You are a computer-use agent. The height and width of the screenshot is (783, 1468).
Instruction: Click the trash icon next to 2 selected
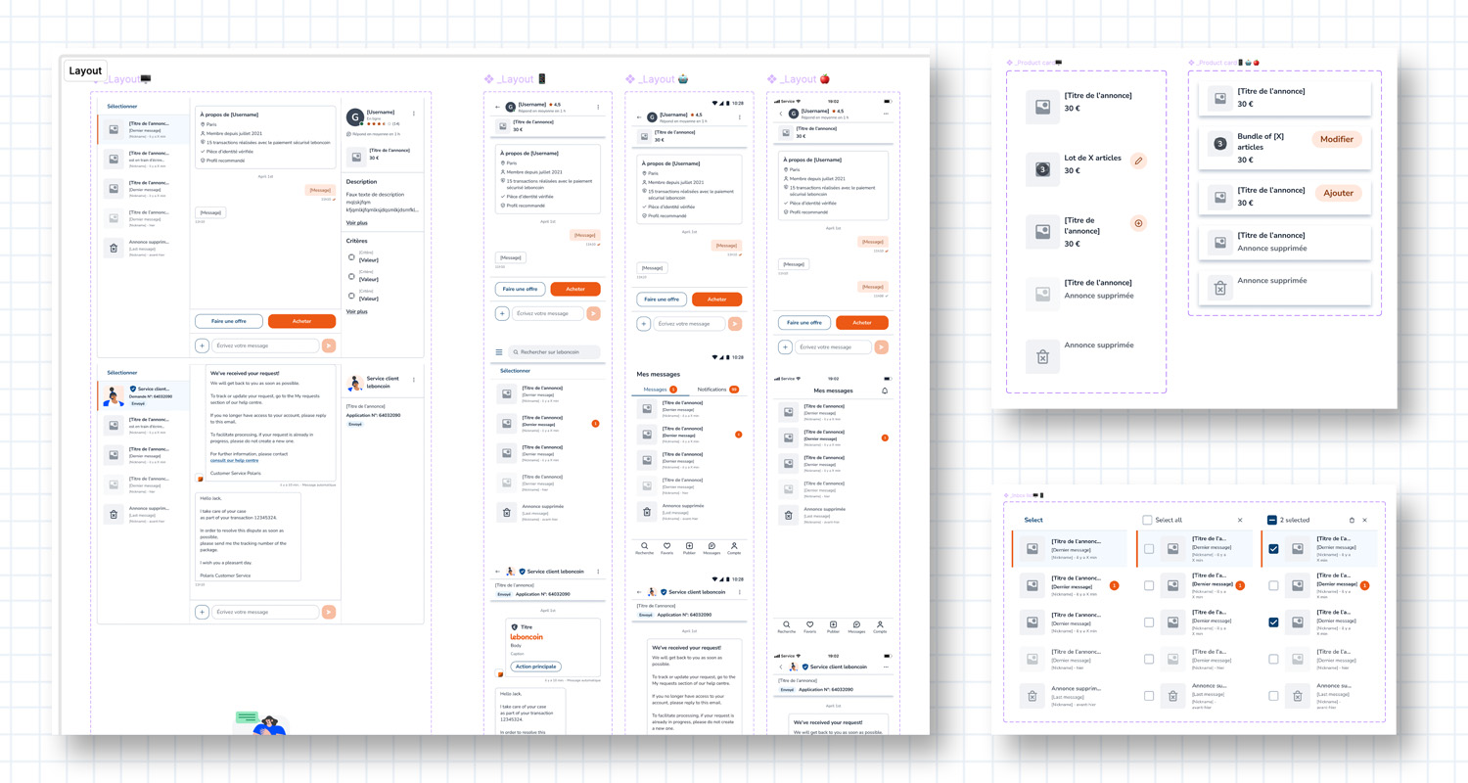(1352, 521)
